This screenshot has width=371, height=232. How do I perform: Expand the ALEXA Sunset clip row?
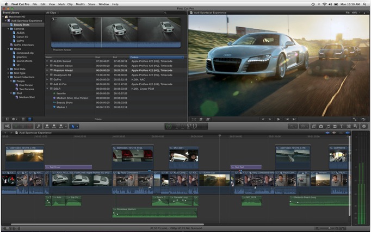[47, 61]
